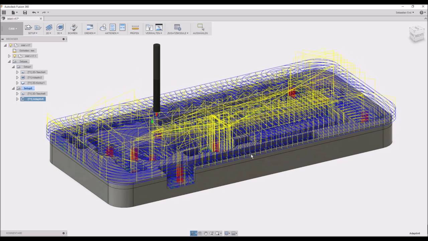Click the G1 G2 post process icon

[x=113, y=27]
